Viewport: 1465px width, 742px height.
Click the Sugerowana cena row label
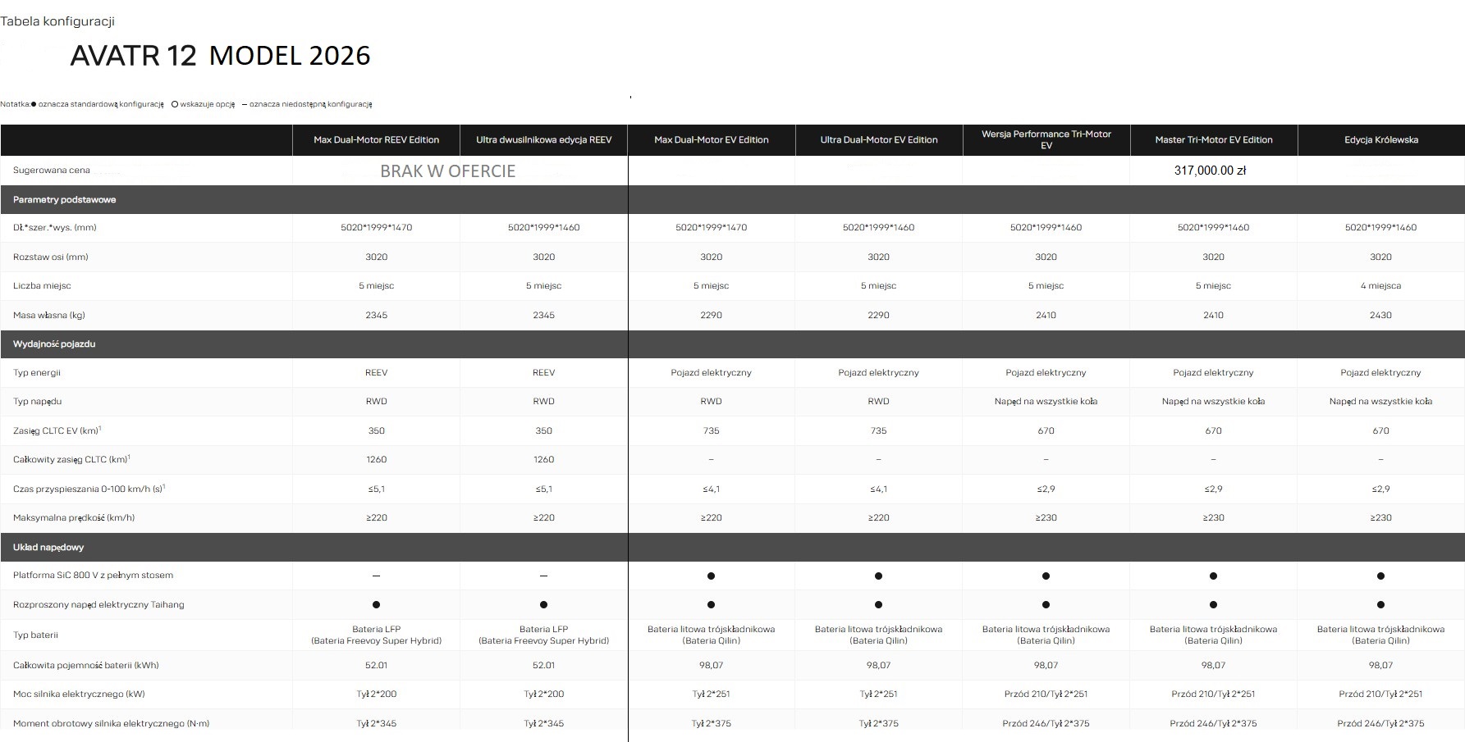(x=51, y=171)
